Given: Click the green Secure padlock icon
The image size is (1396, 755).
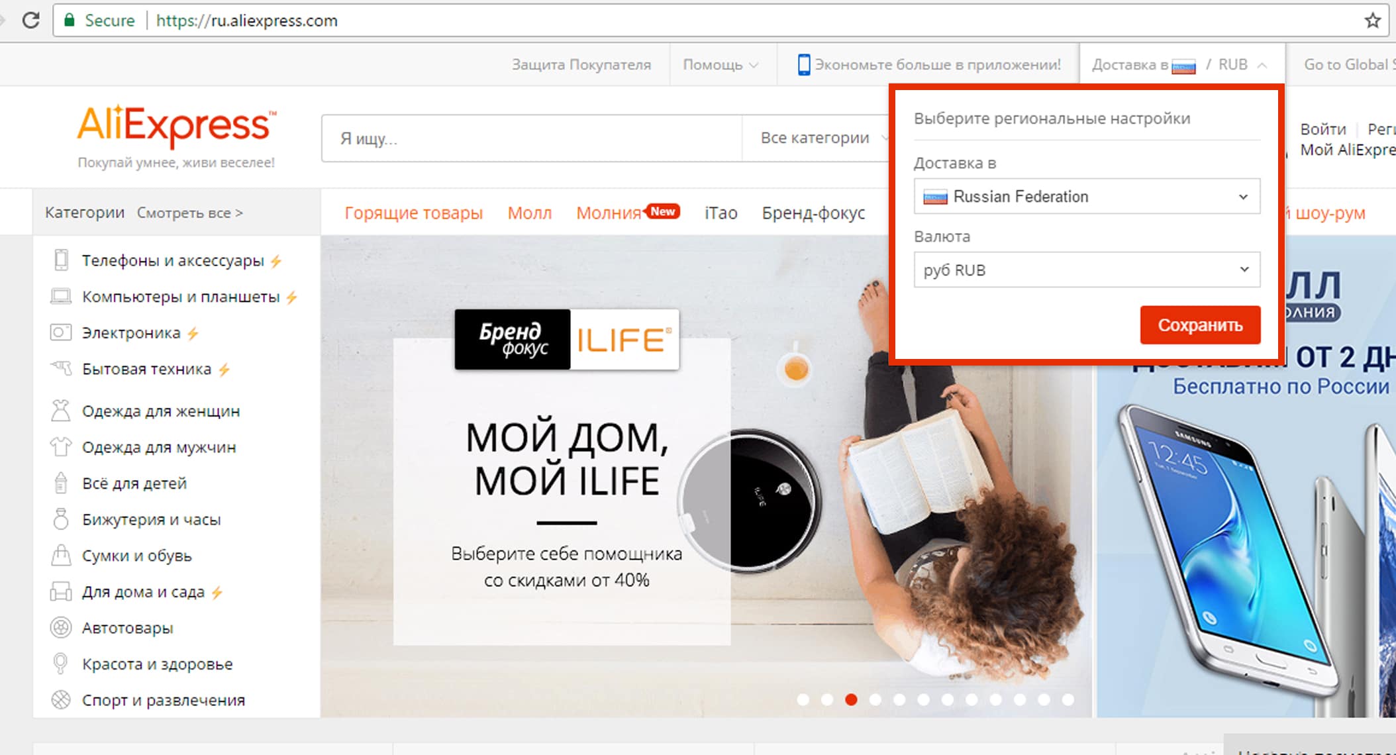Looking at the screenshot, I should coord(69,20).
